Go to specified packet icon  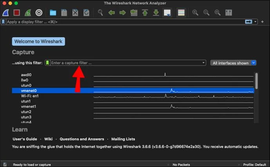pos(134,13)
